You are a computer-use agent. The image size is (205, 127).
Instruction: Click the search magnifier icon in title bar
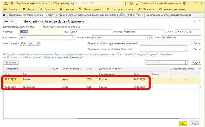pos(72,4)
